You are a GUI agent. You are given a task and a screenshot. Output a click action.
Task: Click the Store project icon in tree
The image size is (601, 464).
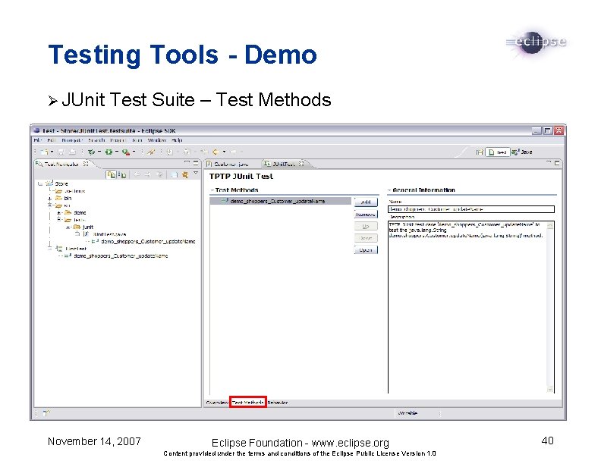coord(49,183)
